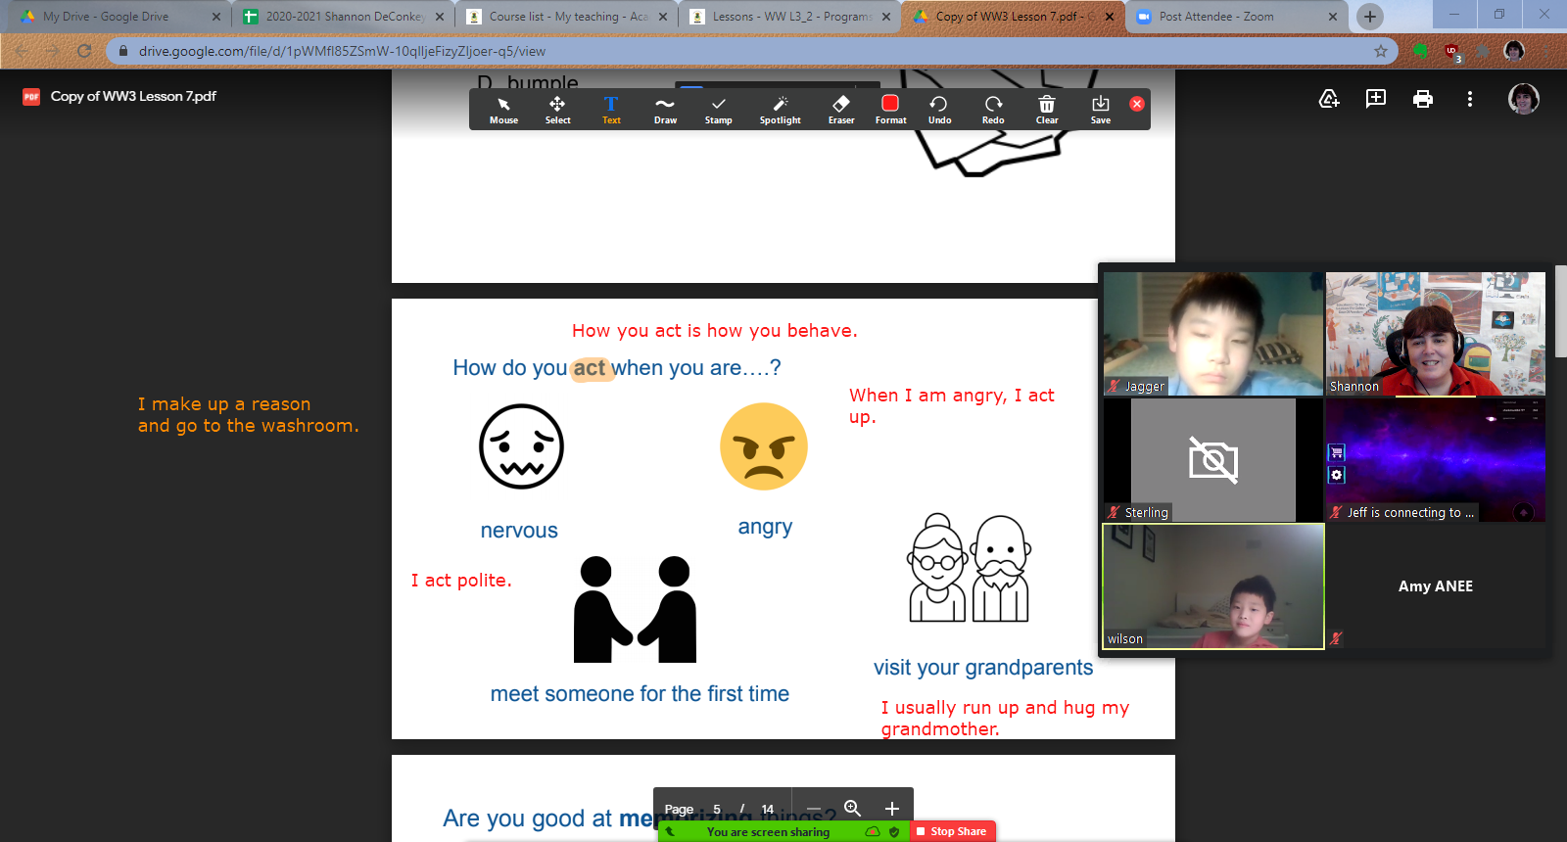Screen dimensions: 1567x842
Task: Open the Google account avatar in Drive
Action: (1523, 98)
